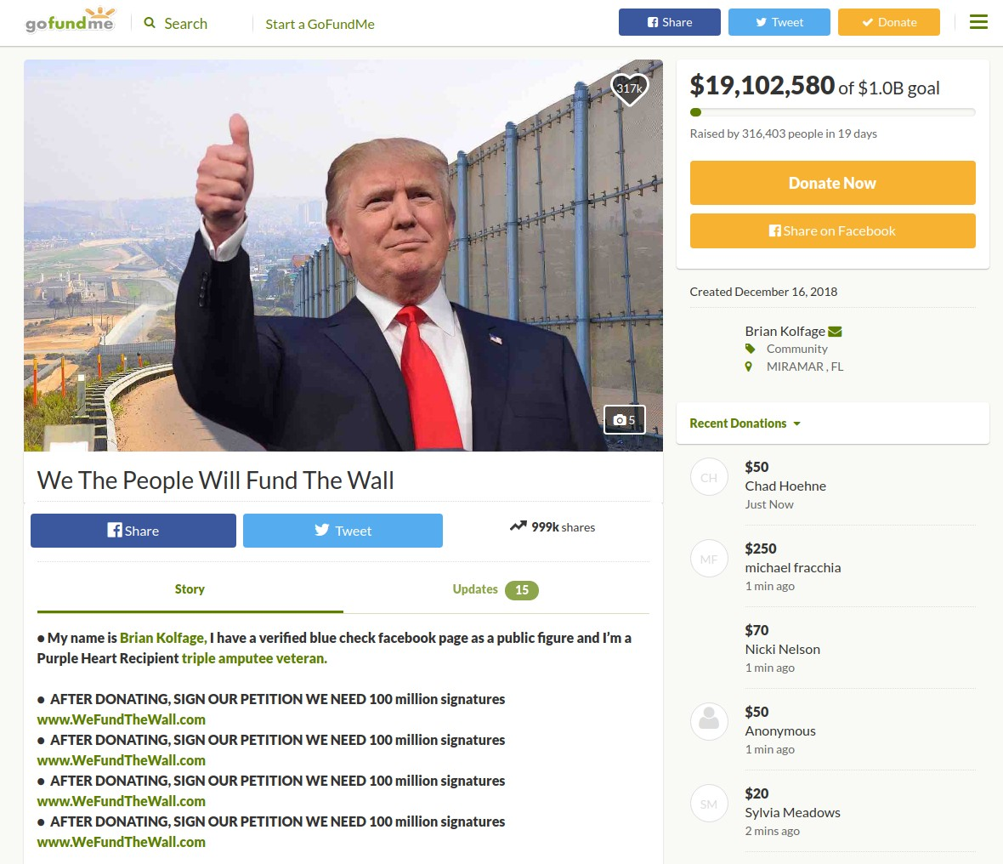
Task: Open the triple amputee veteran link
Action: (x=255, y=658)
